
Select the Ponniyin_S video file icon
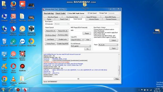31,6
